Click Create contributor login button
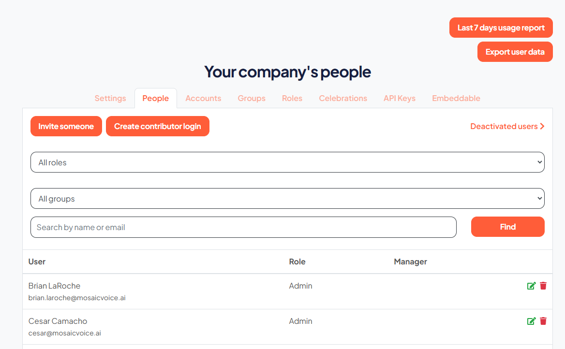This screenshot has width=565, height=349. pos(158,127)
